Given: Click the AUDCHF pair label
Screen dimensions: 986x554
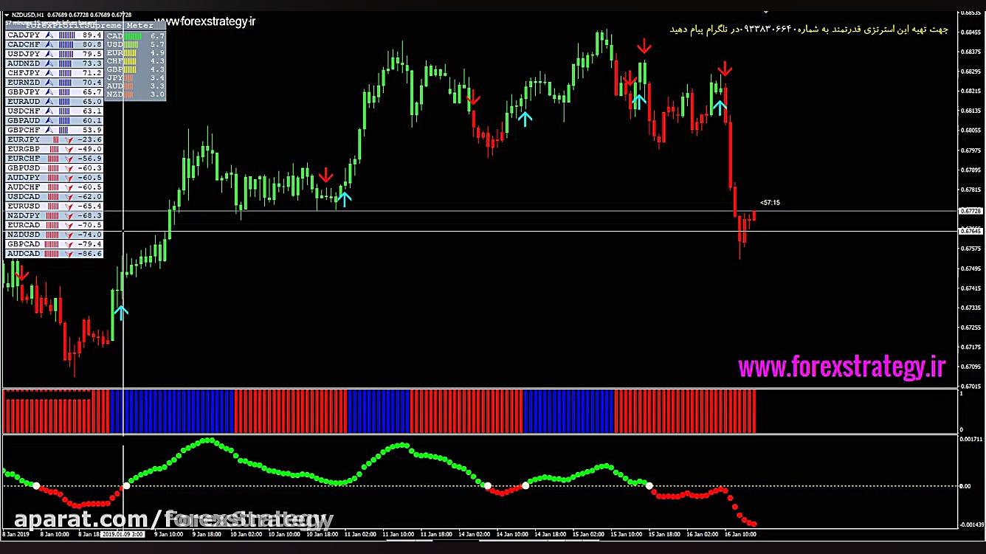Looking at the screenshot, I should [x=24, y=187].
